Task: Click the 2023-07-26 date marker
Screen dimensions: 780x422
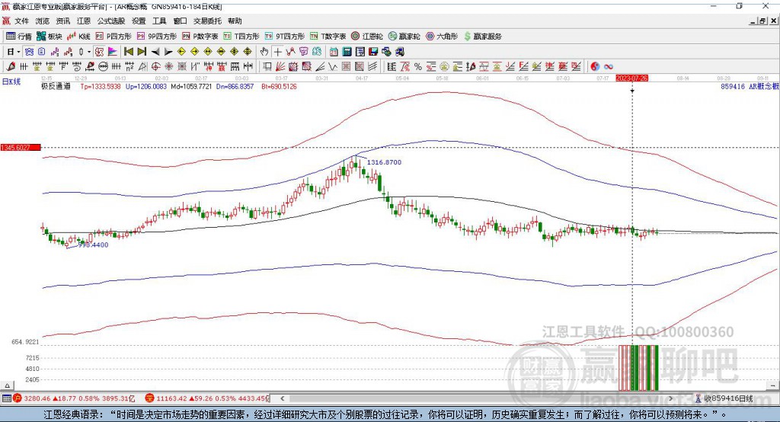Action: (x=631, y=78)
